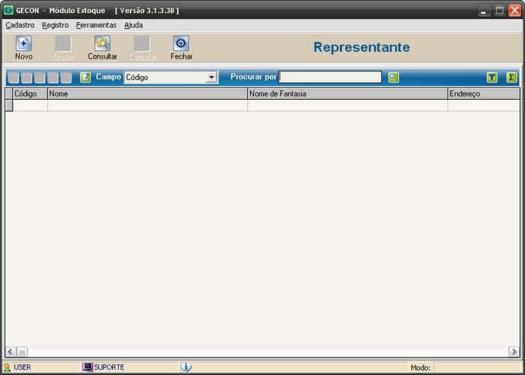The width and height of the screenshot is (525, 375).
Task: Click the green edit icon beside Campo
Action: coord(85,77)
